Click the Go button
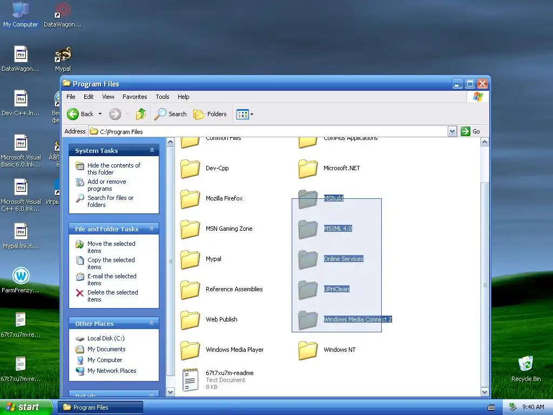Viewport: 553px width, 415px height. pos(470,131)
